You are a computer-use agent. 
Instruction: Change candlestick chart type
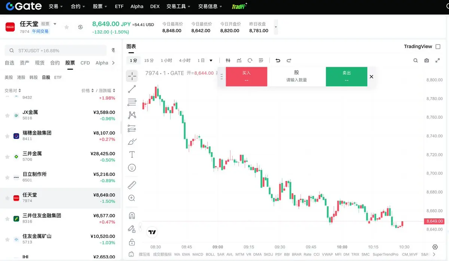228,60
